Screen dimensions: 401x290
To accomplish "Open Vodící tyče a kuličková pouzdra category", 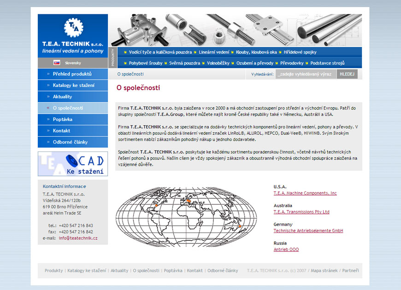I will coord(160,52).
